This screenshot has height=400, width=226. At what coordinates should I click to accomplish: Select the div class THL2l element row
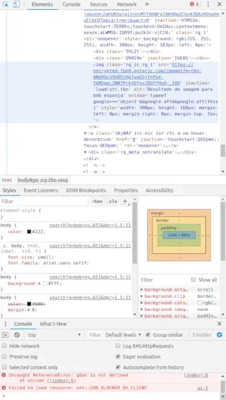127,51
